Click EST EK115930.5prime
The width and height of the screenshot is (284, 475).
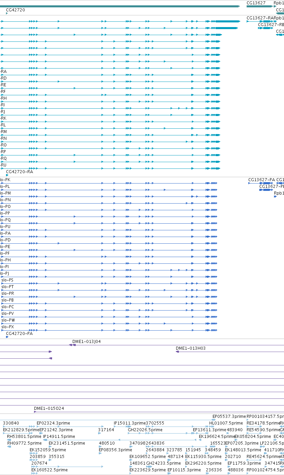[203, 457]
